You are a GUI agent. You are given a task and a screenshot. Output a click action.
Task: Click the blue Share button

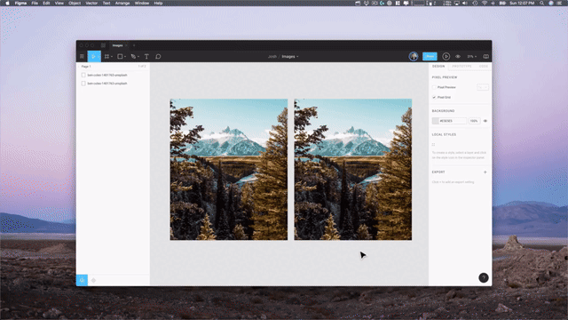coord(430,57)
